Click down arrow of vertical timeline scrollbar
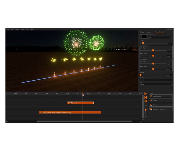 click(x=143, y=120)
